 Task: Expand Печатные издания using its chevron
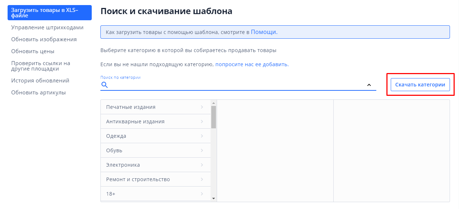coord(202,107)
